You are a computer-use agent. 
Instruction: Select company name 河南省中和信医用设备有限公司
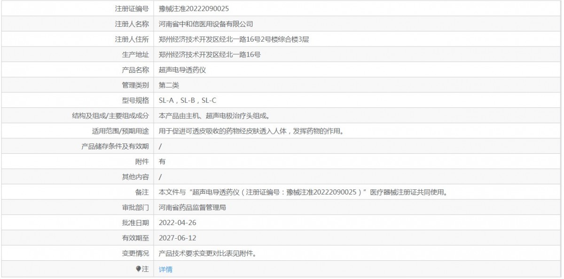pyautogui.click(x=206, y=24)
